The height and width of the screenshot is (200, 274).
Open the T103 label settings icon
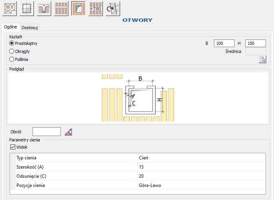point(95,8)
